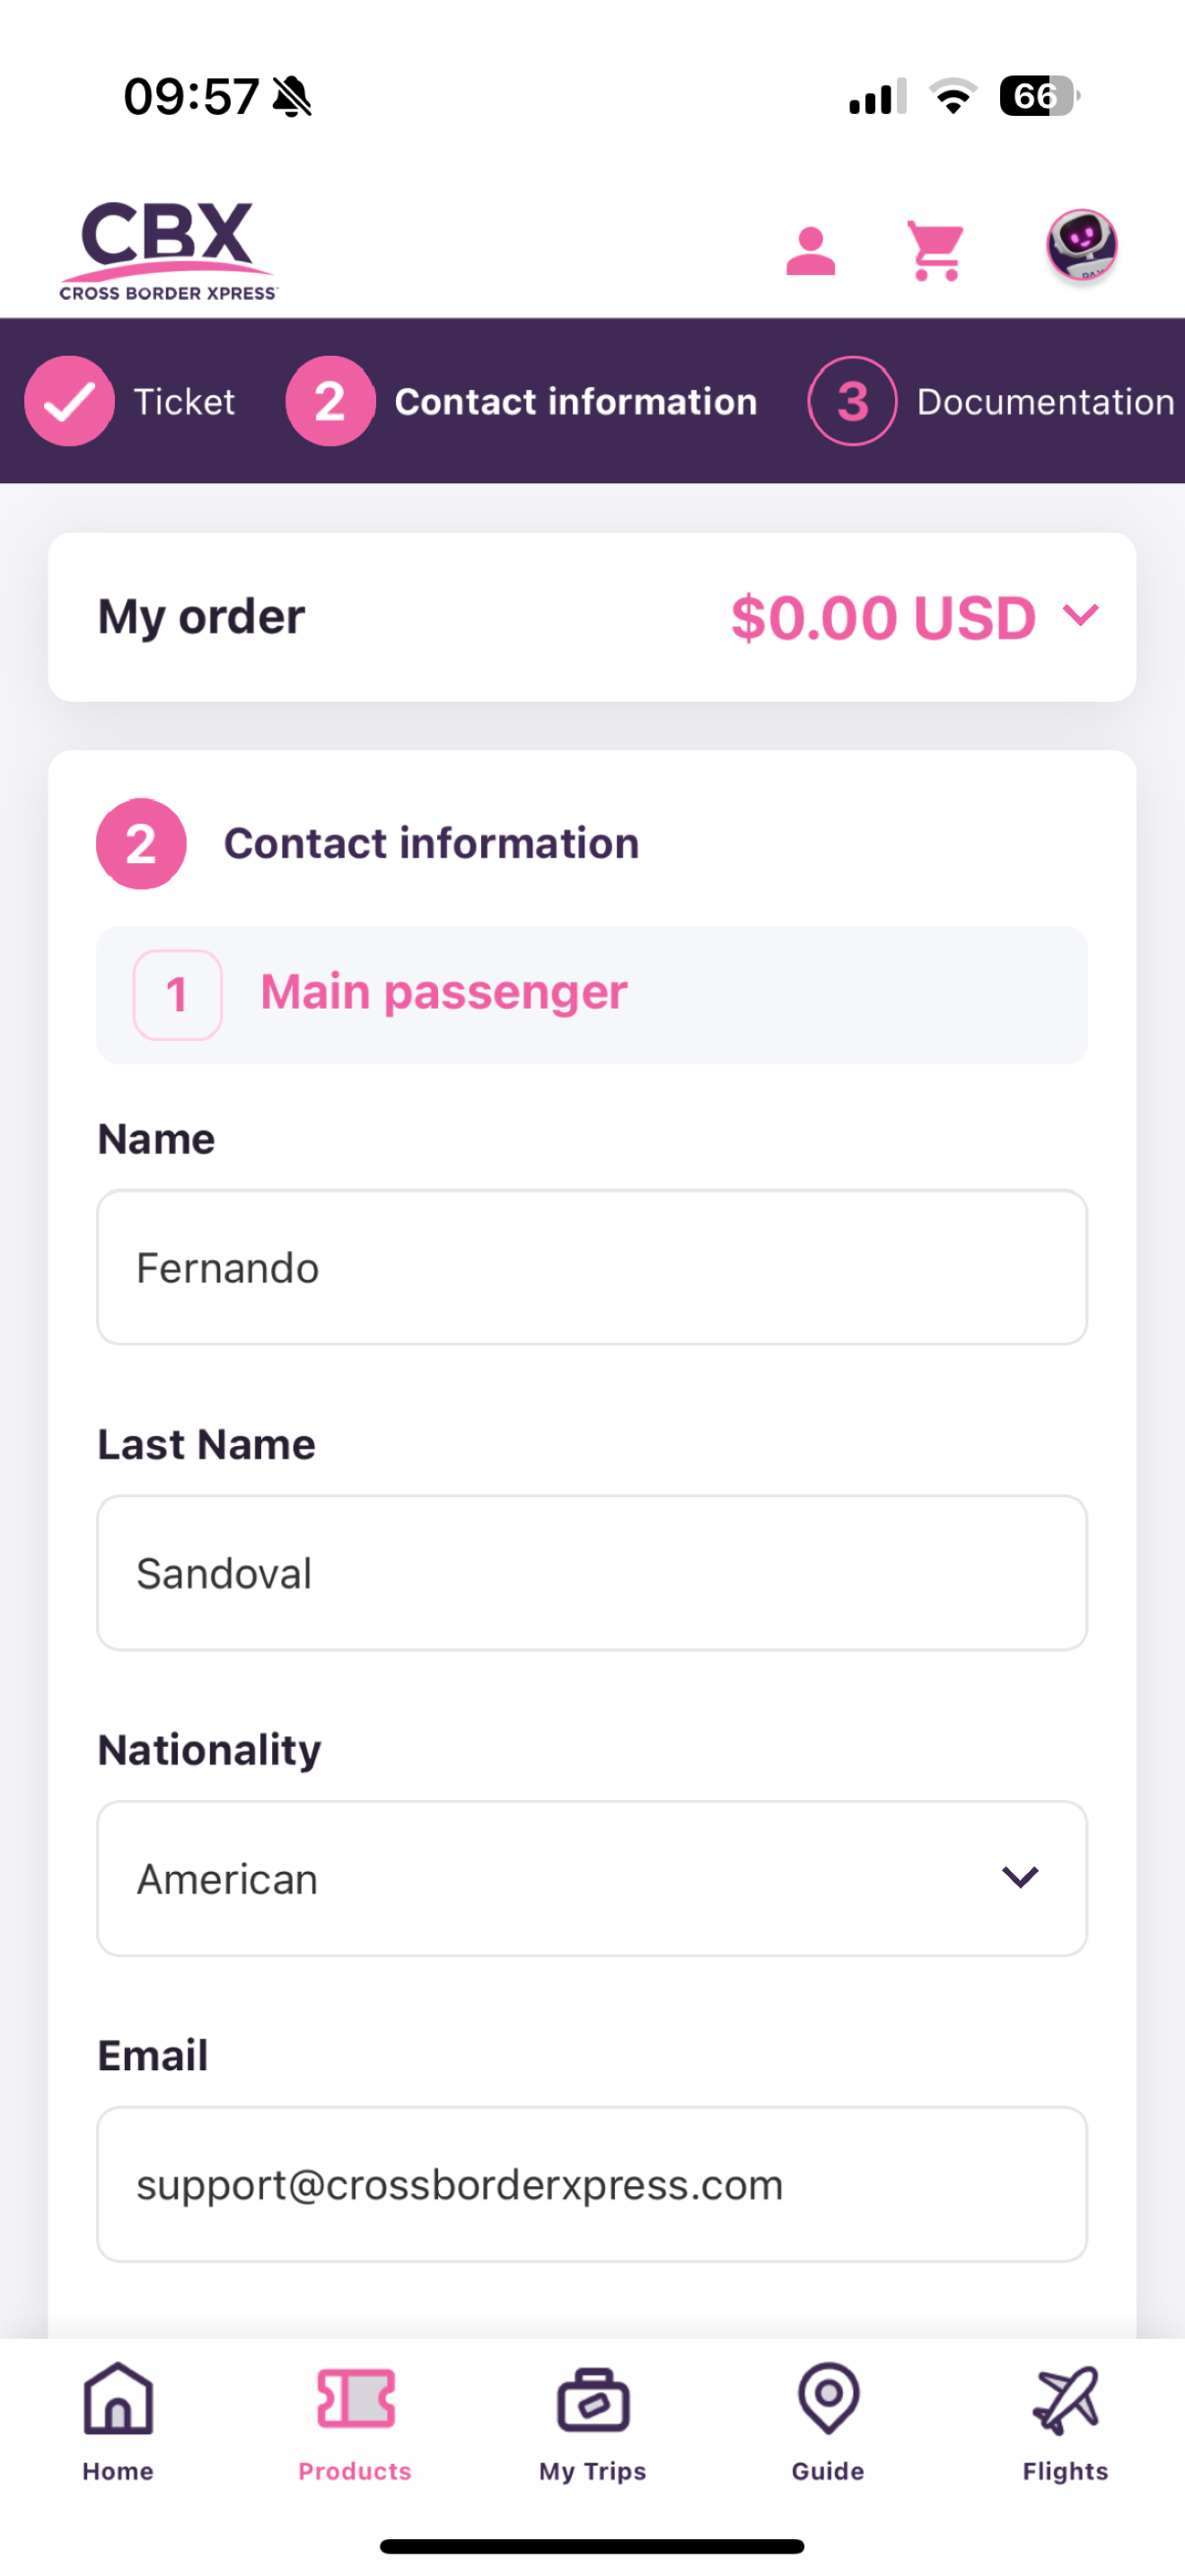Click the Name field containing Fernando
1185x2576 pixels.
coord(592,1267)
